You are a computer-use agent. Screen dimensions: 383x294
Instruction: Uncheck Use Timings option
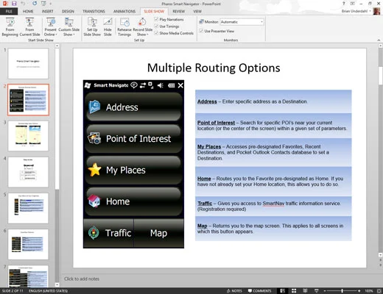pyautogui.click(x=156, y=26)
